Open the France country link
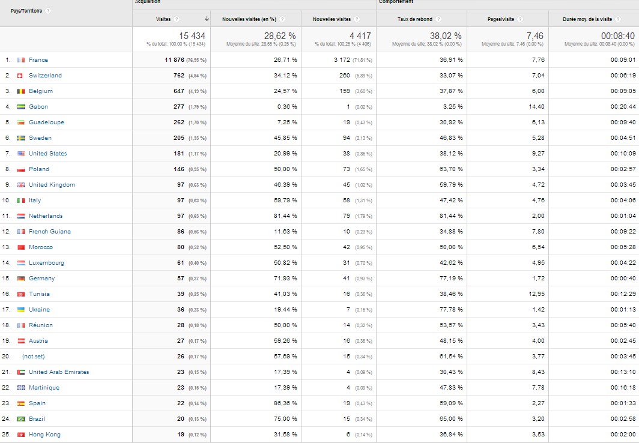The width and height of the screenshot is (639, 443). 38,60
